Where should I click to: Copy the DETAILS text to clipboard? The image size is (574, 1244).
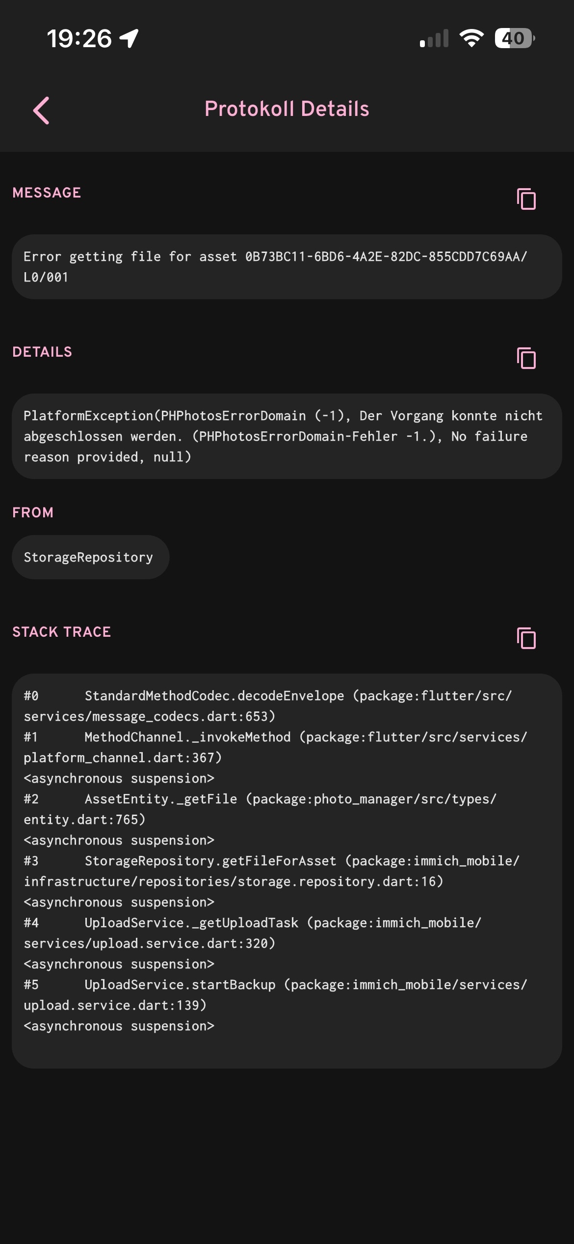click(526, 358)
